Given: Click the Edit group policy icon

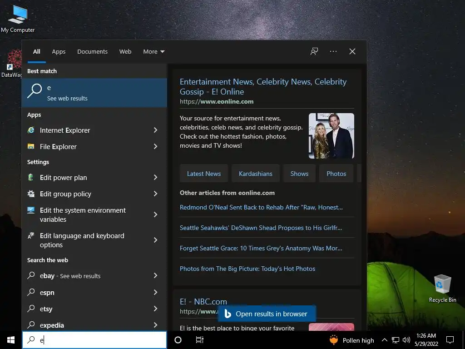Looking at the screenshot, I should click(31, 194).
